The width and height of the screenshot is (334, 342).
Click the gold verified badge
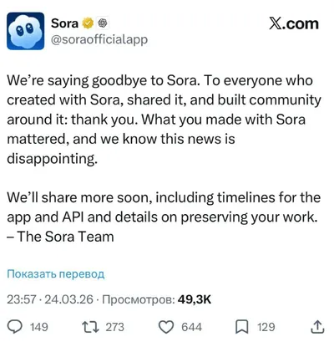(x=88, y=23)
